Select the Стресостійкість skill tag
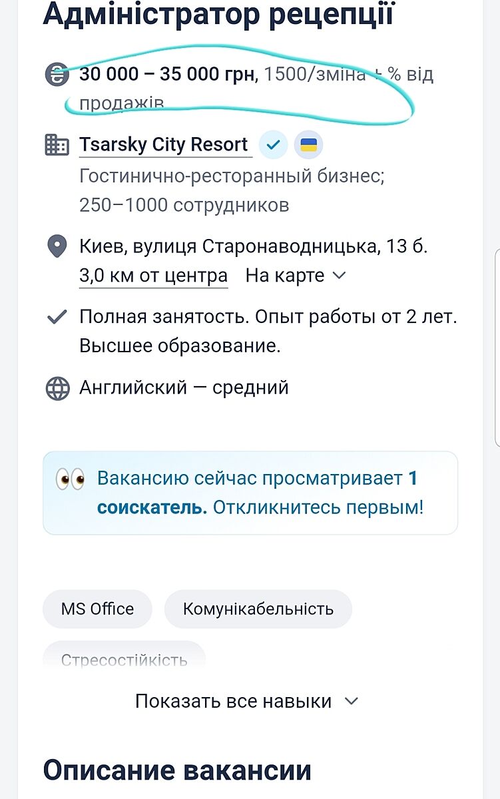 pos(124,660)
